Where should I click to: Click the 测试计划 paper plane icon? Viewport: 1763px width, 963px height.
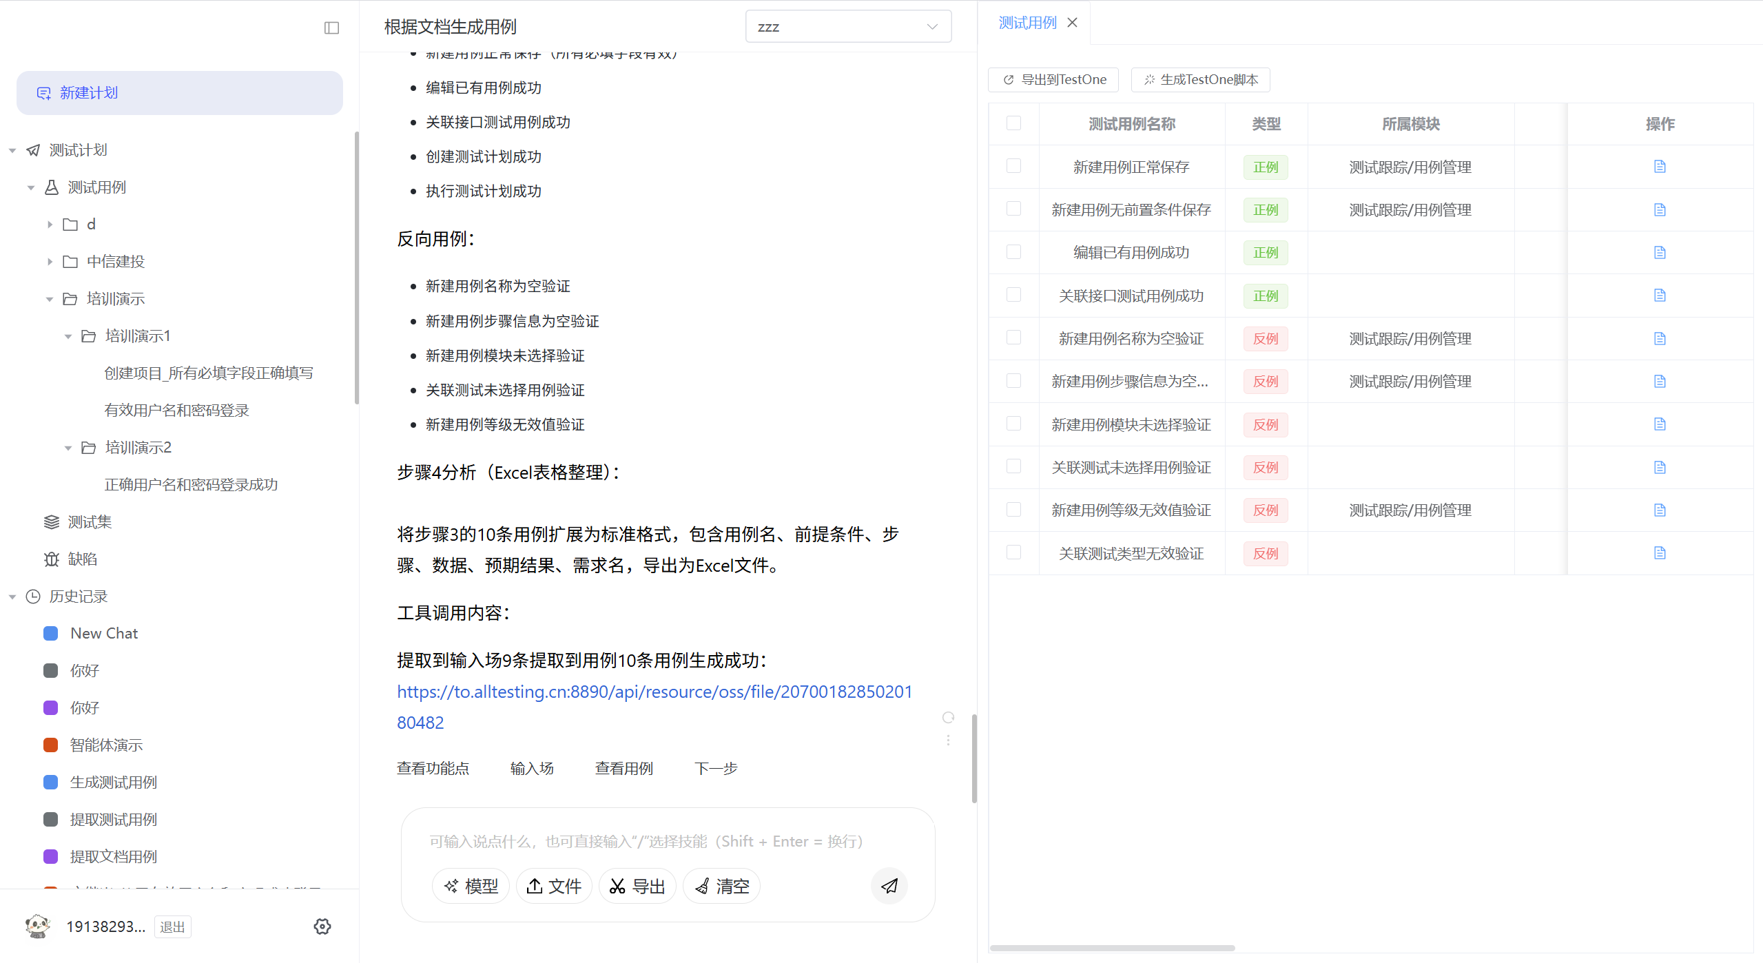coord(33,150)
